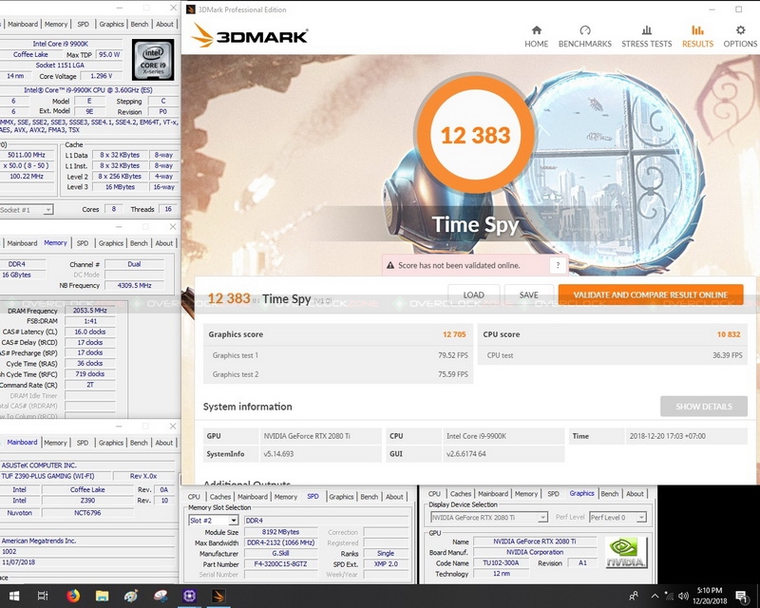The width and height of the screenshot is (760, 608).
Task: Open the CPU-Z taskbar icon
Action: [x=189, y=596]
